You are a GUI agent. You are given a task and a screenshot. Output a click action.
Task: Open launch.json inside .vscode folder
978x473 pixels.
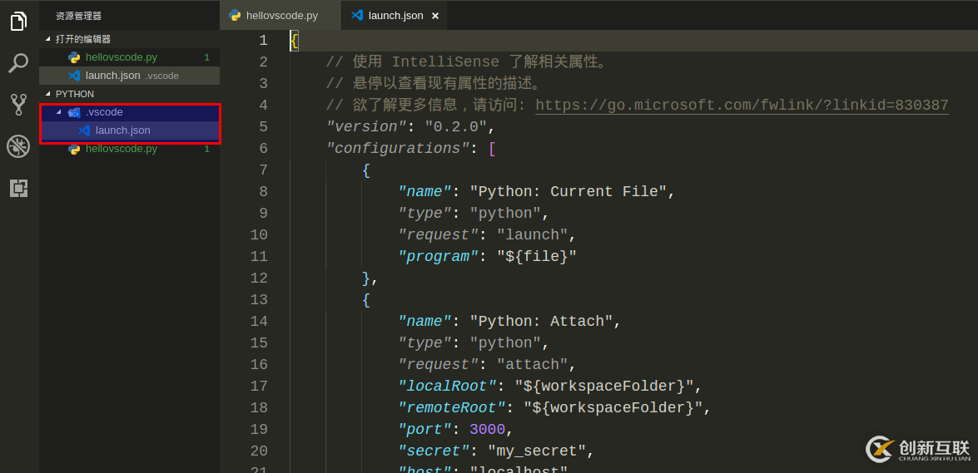[129, 131]
